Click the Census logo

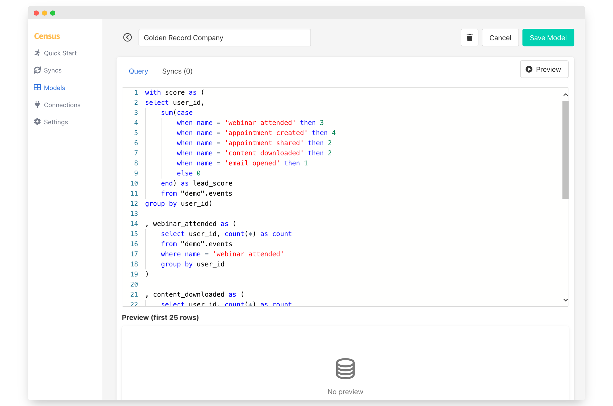click(47, 36)
